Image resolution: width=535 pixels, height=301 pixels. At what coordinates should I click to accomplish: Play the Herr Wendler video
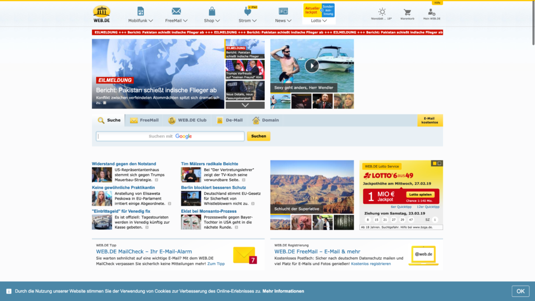click(x=312, y=65)
